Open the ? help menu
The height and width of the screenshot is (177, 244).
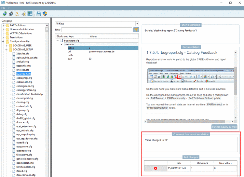pyautogui.click(x=9, y=8)
